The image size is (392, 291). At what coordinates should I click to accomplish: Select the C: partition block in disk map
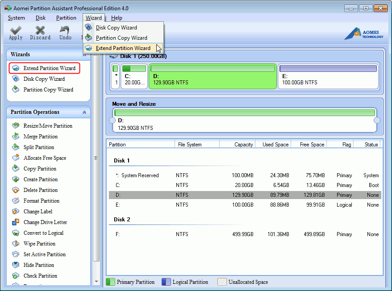pos(134,76)
